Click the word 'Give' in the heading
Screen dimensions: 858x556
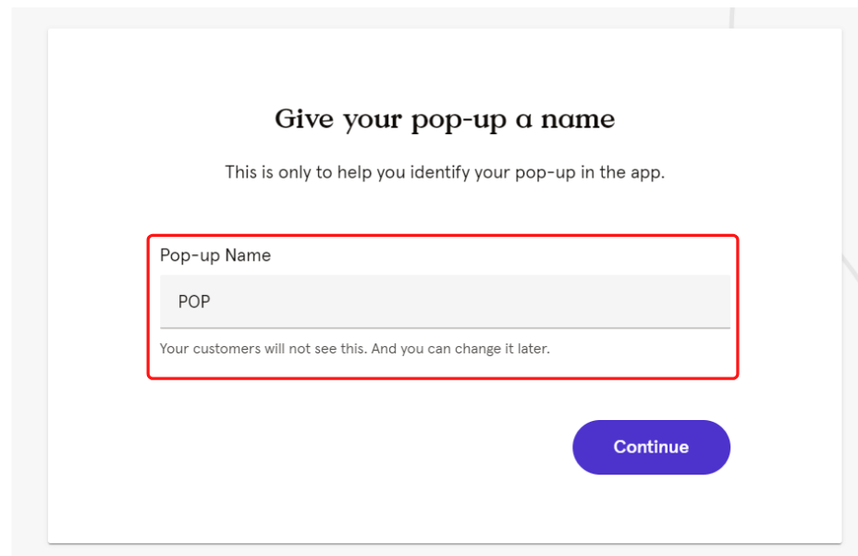tap(303, 118)
